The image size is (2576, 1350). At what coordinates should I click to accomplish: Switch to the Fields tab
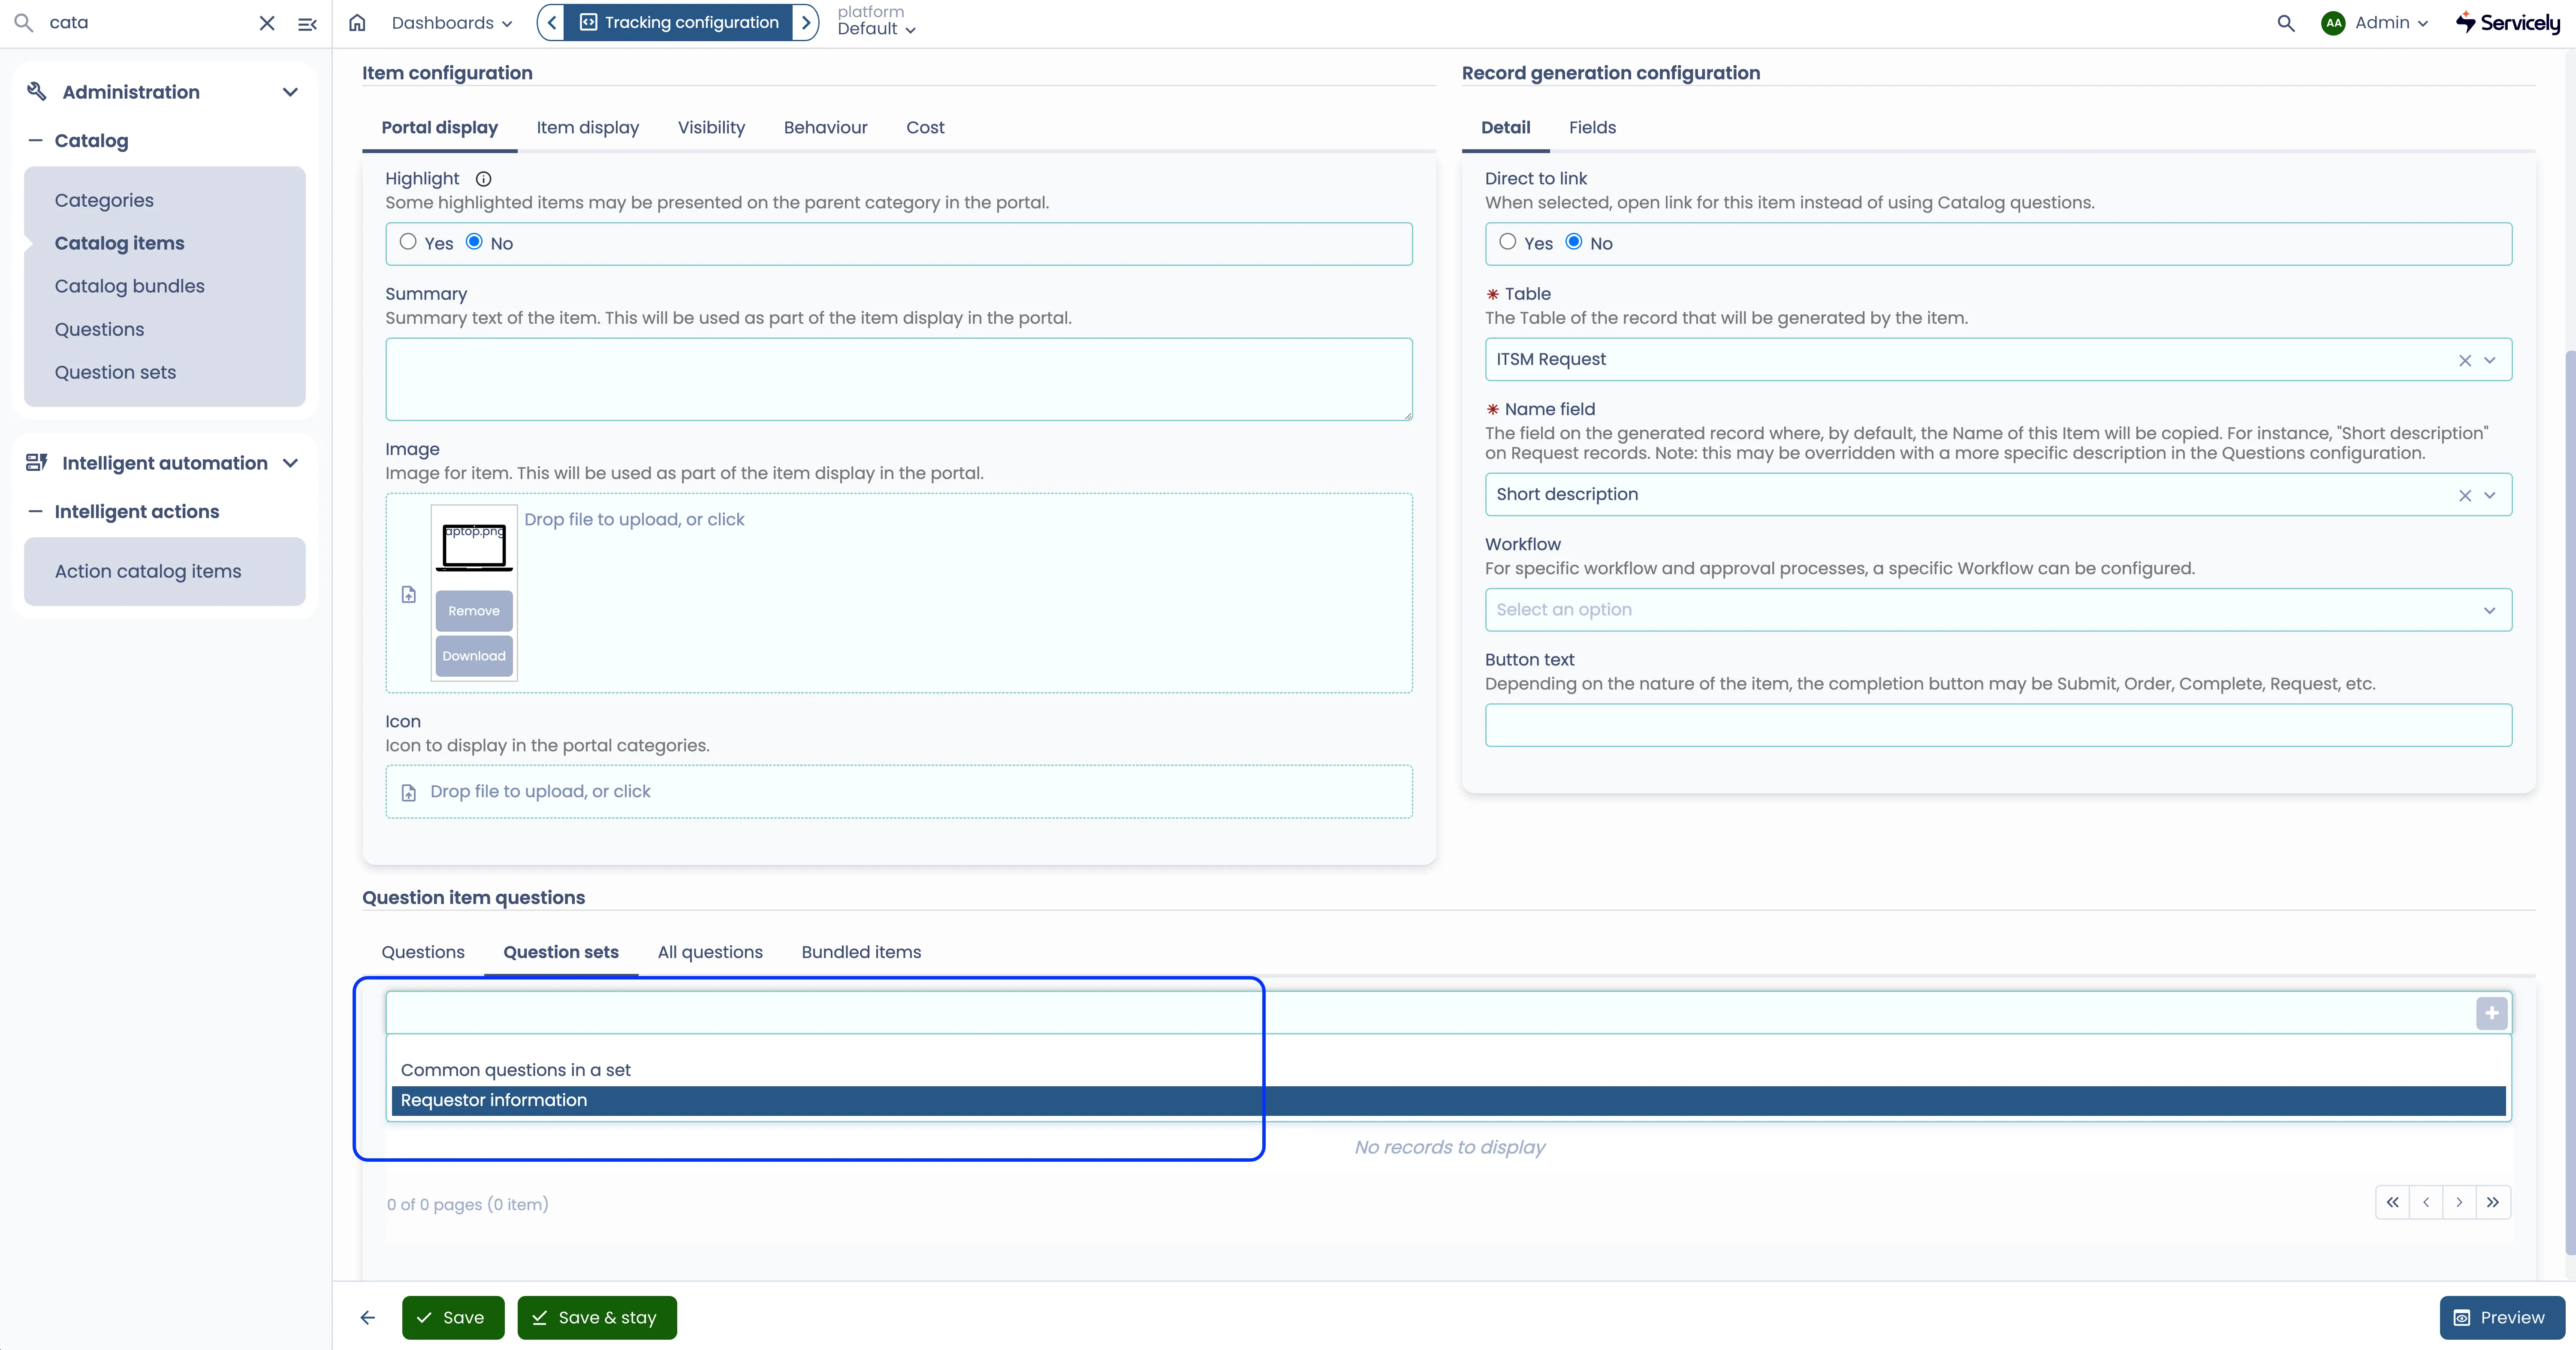pyautogui.click(x=1592, y=127)
